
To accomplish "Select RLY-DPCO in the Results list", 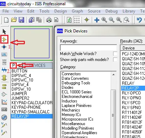I will [131, 93].
